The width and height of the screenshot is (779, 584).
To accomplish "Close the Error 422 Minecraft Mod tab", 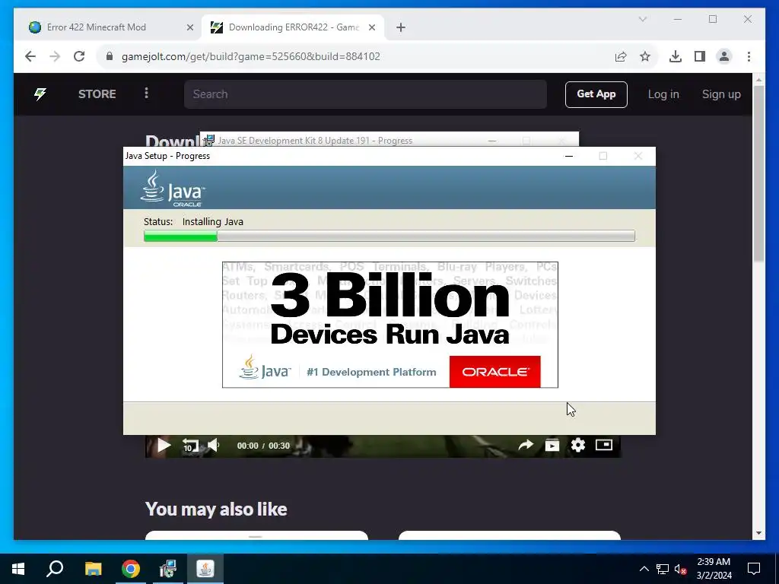I will [x=189, y=28].
